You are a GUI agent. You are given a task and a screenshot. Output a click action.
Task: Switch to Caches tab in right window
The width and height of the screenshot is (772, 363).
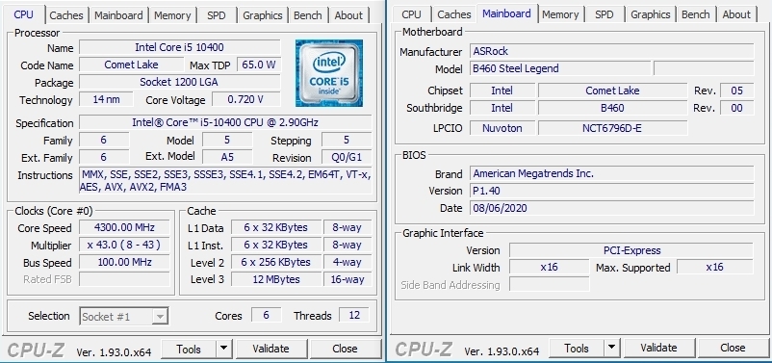click(x=454, y=14)
